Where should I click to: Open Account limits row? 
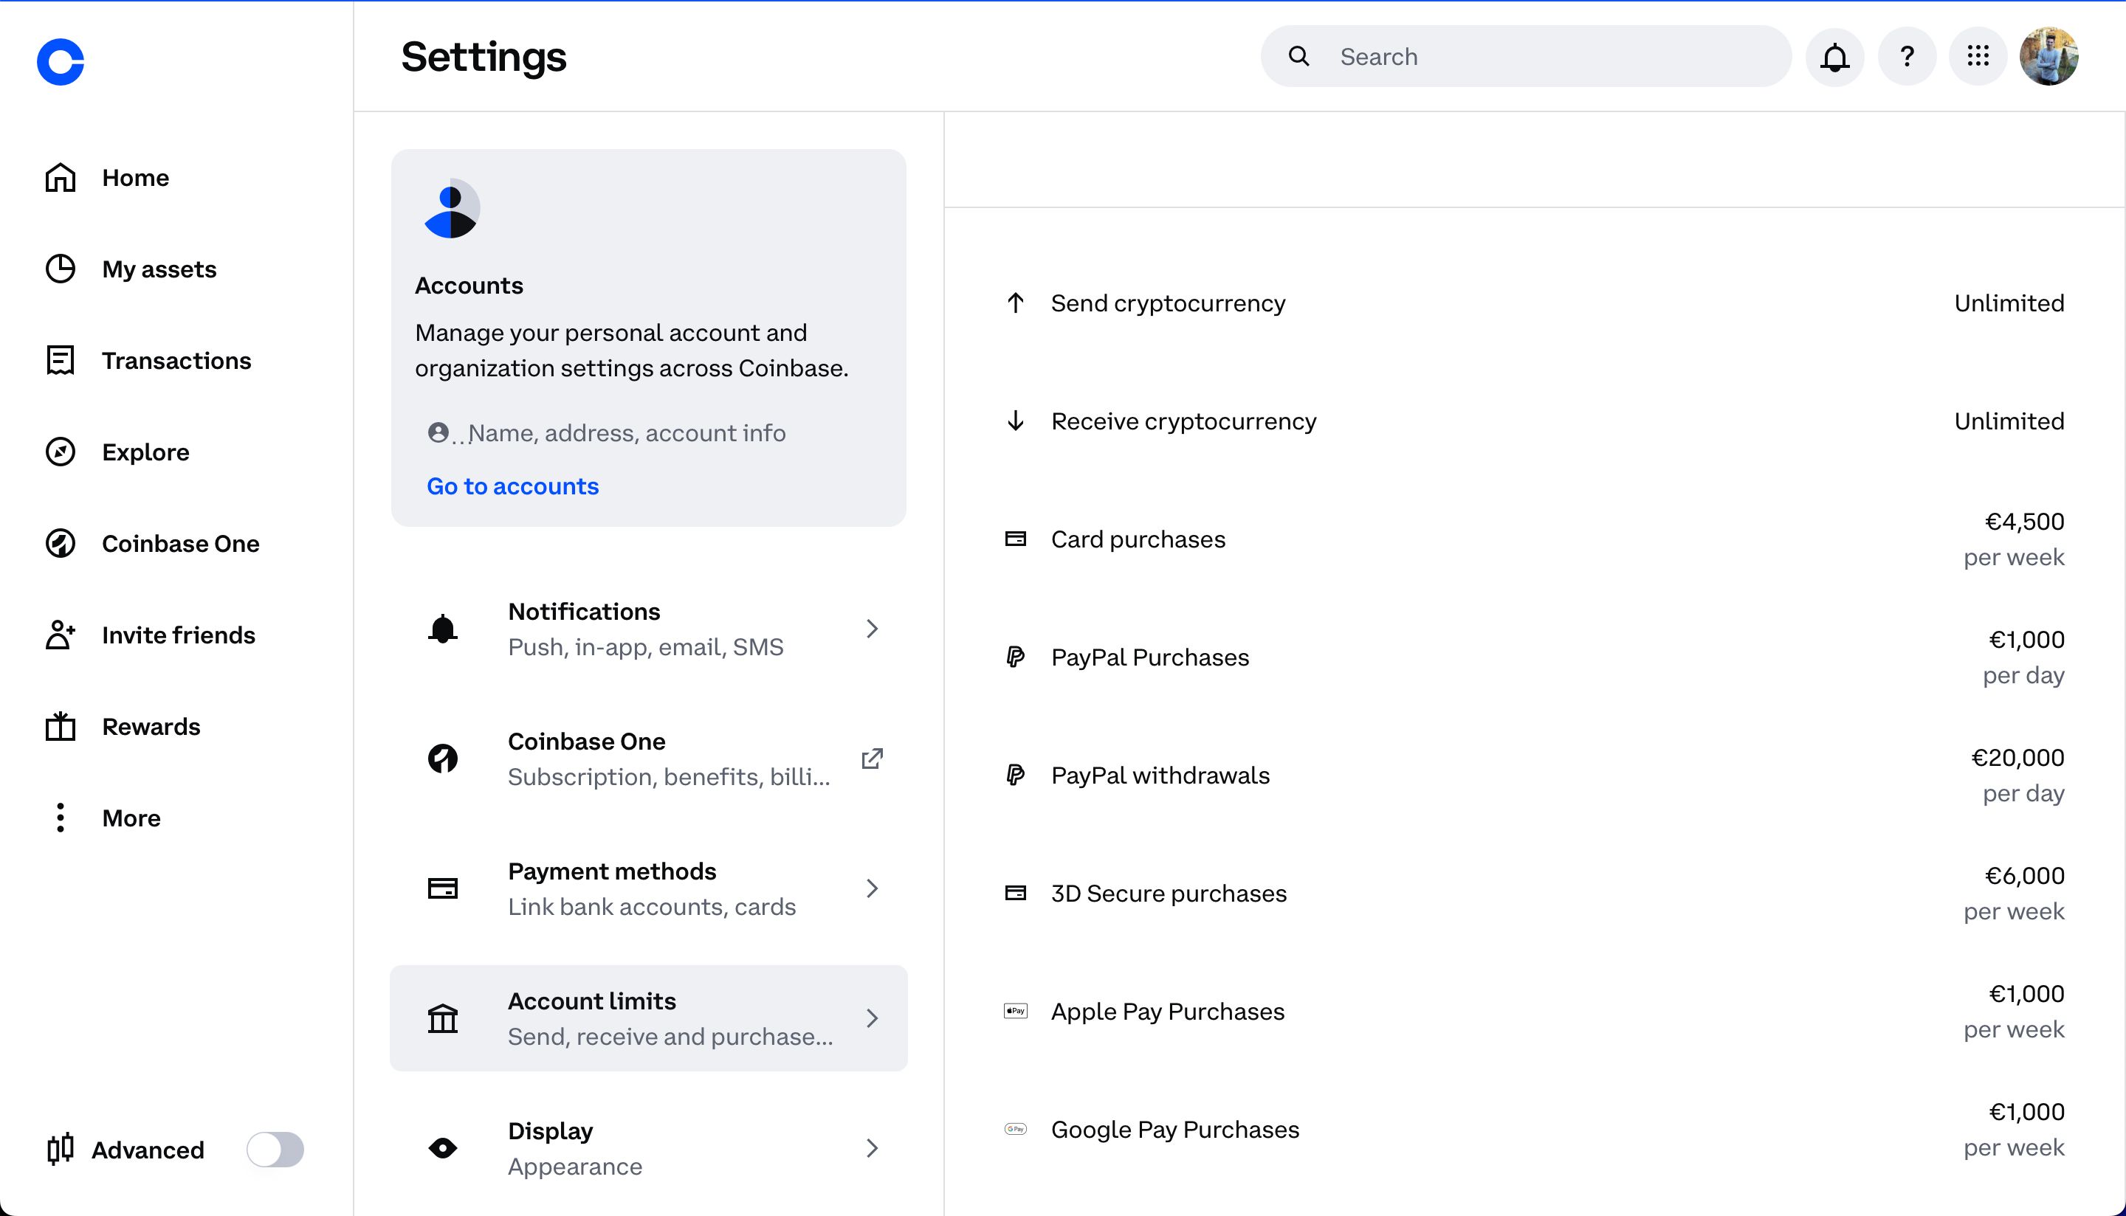point(649,1018)
